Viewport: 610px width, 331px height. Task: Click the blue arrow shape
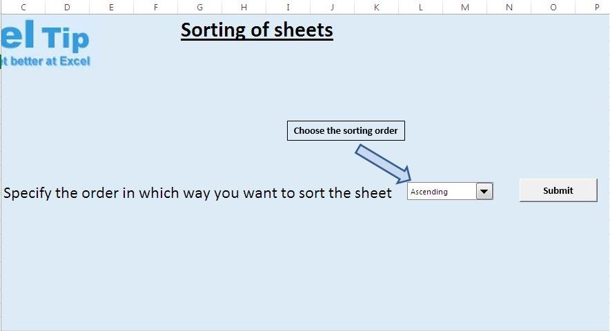(383, 163)
